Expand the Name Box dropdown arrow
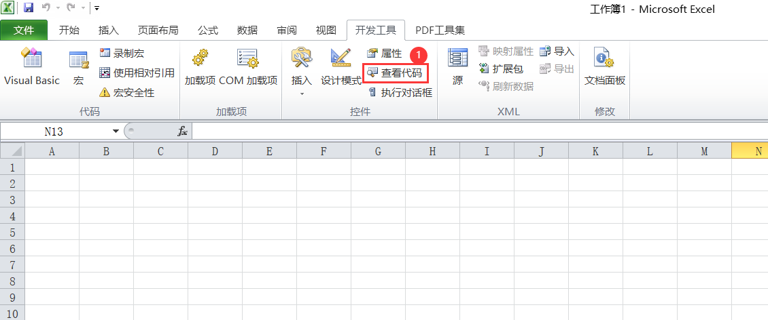Viewport: 768px width, 320px height. (116, 131)
